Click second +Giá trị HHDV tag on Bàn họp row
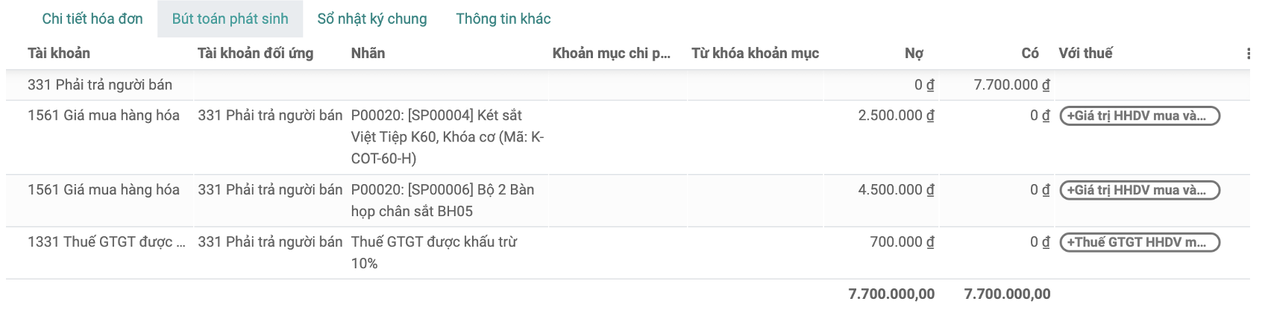This screenshot has height=310, width=1268. (1140, 190)
